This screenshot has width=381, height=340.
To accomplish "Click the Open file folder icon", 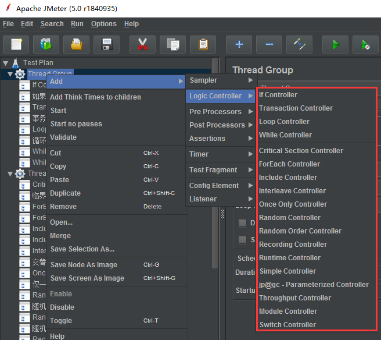I will 76,44.
